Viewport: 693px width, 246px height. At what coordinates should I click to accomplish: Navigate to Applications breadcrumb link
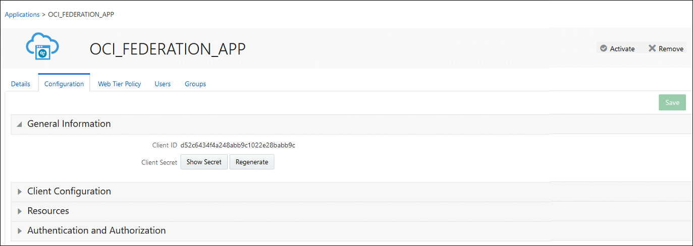pyautogui.click(x=22, y=14)
